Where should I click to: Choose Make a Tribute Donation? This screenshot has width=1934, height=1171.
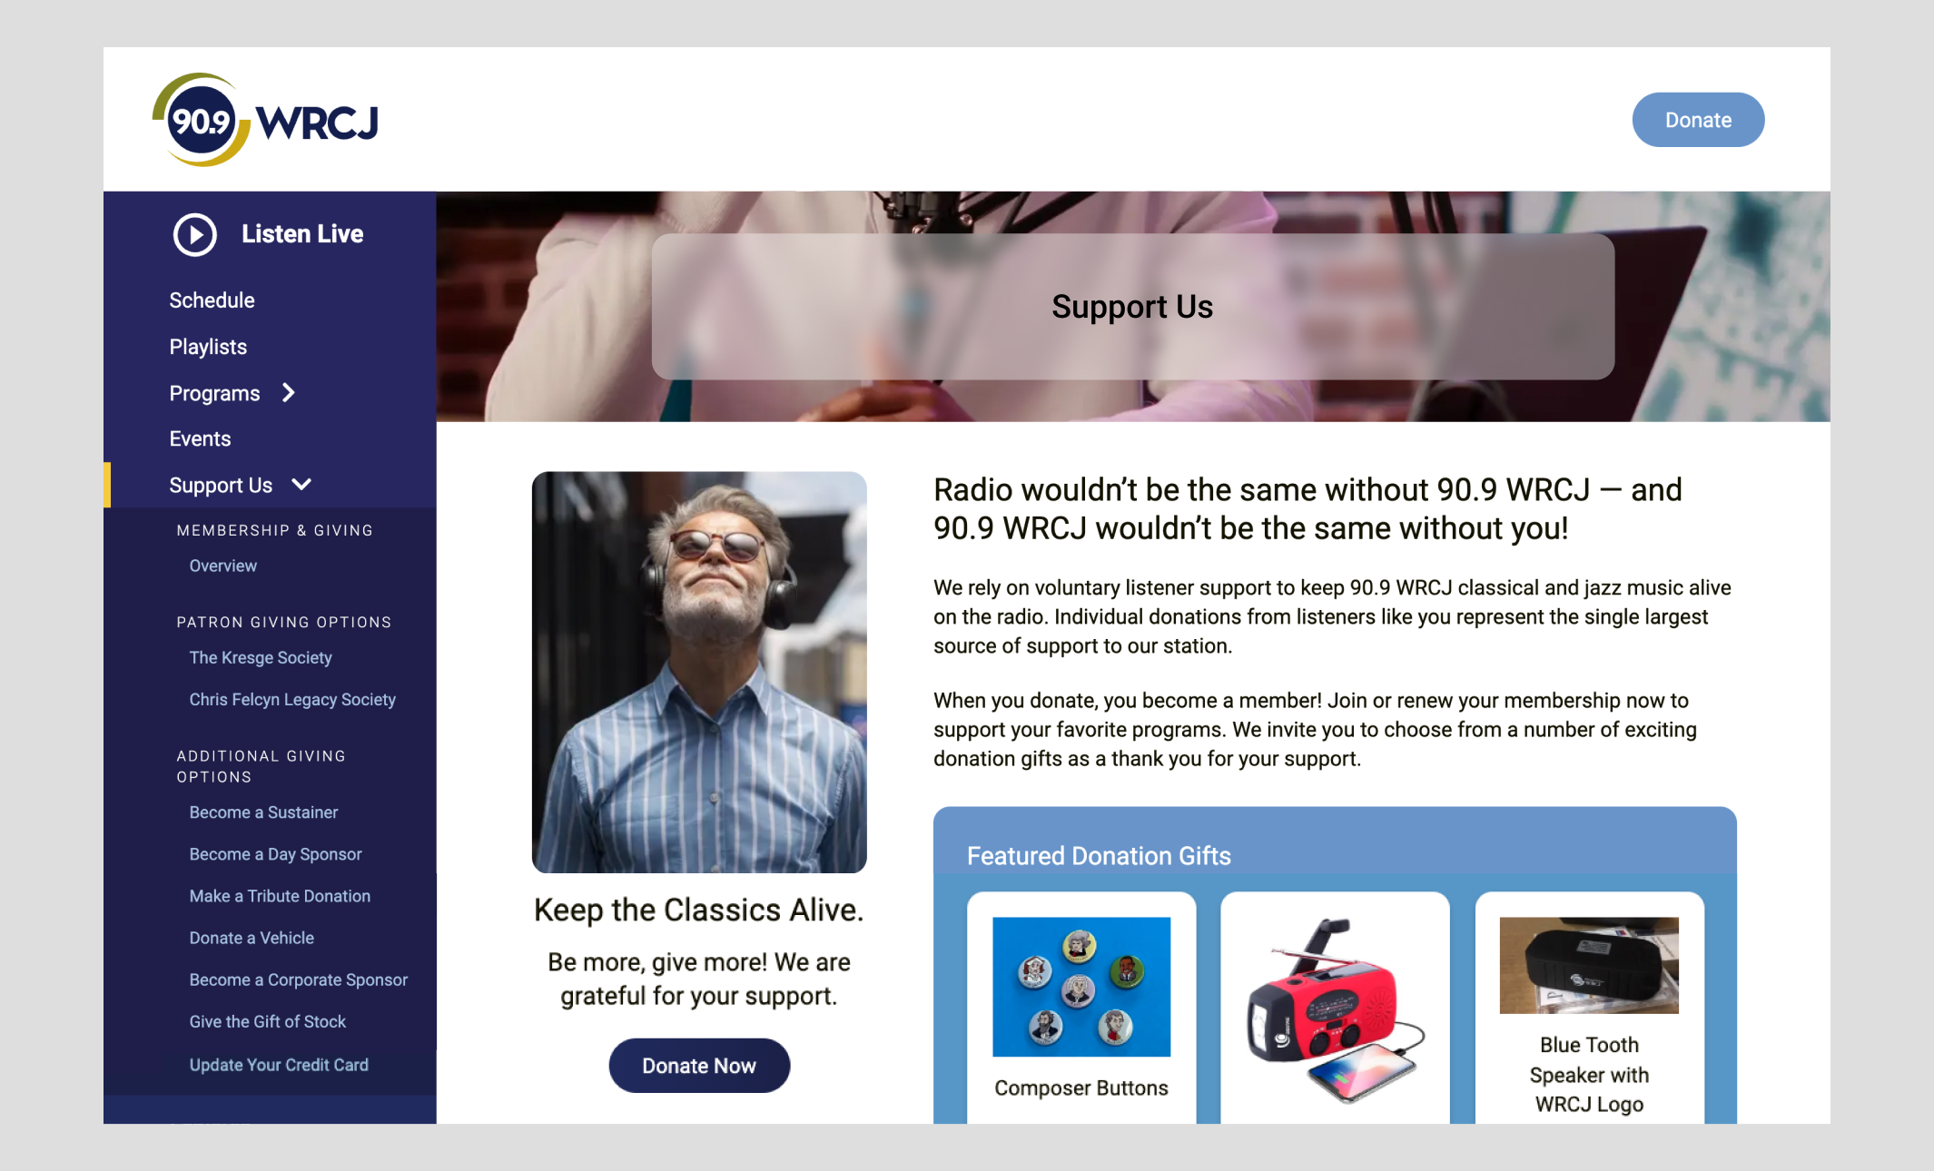pyautogui.click(x=280, y=896)
